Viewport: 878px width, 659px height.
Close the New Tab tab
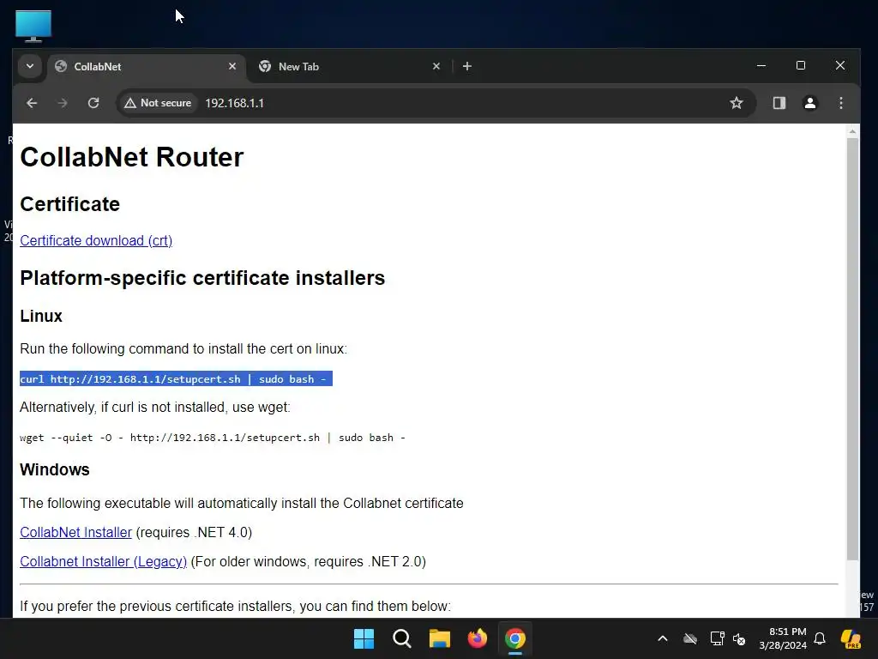click(436, 67)
